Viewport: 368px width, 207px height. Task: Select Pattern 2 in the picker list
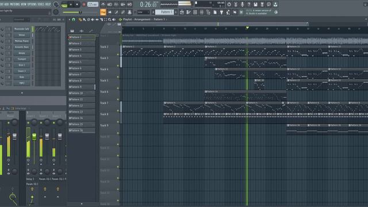[82, 44]
